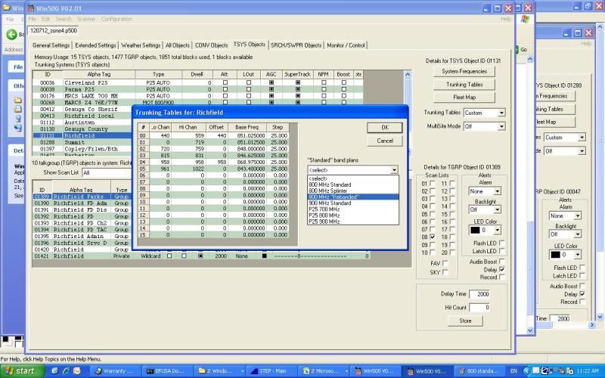This screenshot has height=378, width=605.
Task: Tick the FAV checkbox
Action: coord(445,263)
